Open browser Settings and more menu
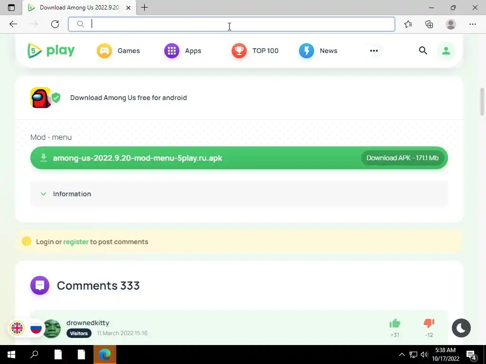The width and height of the screenshot is (486, 364). click(x=472, y=24)
